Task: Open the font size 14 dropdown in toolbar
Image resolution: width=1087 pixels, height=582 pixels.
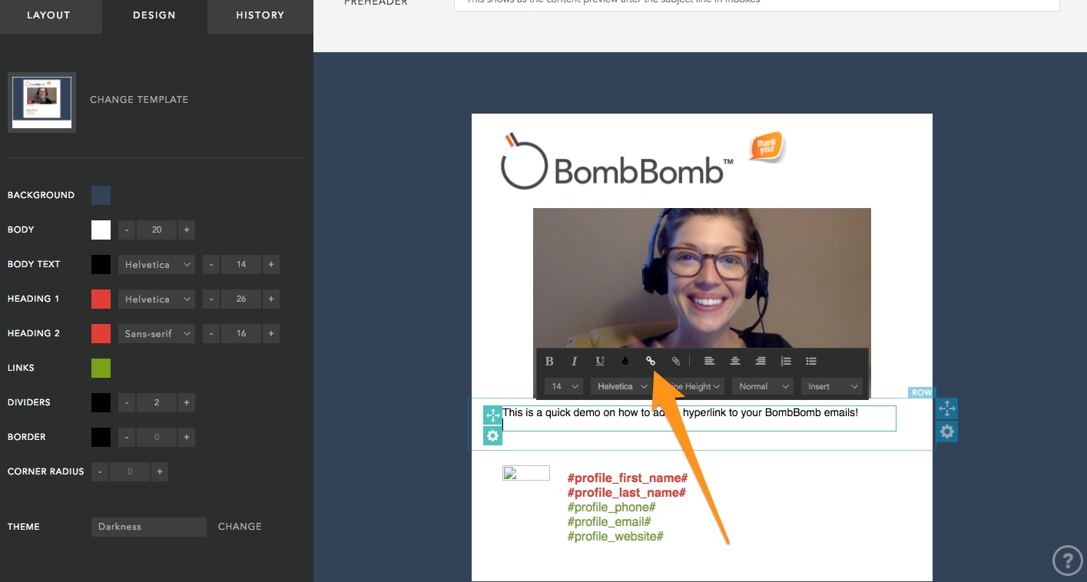Action: [x=564, y=386]
